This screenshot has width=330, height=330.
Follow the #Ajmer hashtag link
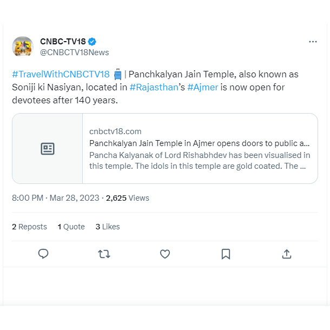[203, 87]
